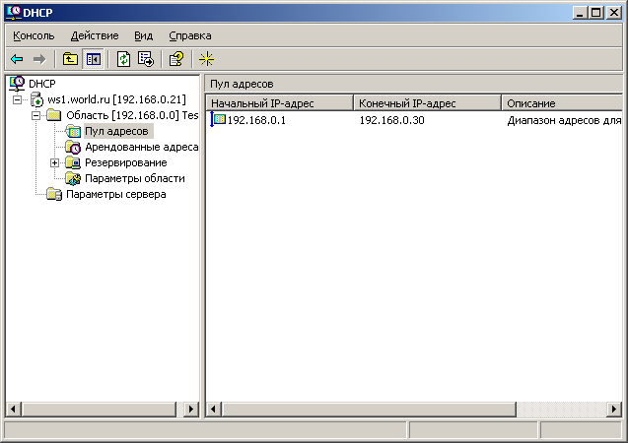Open the Справка menu
Viewport: 628px width, 443px height.
coord(190,35)
